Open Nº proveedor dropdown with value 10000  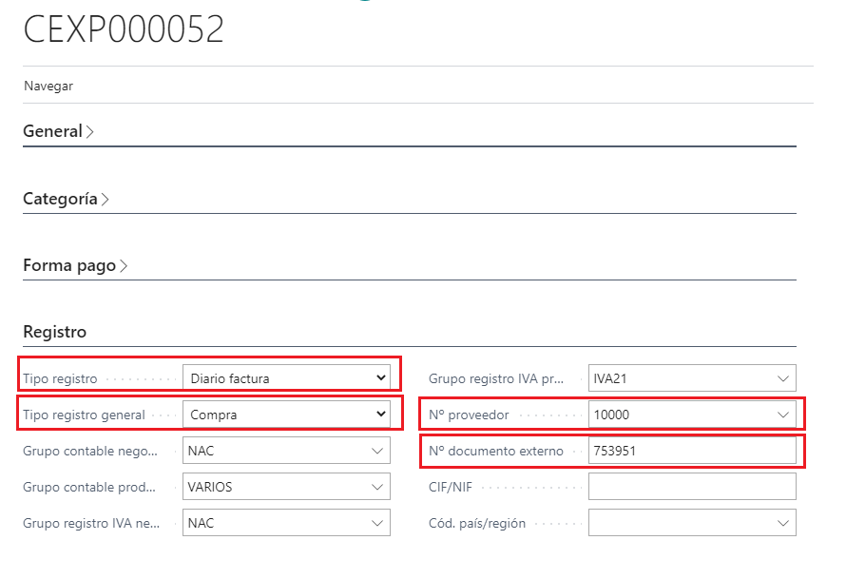(x=692, y=415)
